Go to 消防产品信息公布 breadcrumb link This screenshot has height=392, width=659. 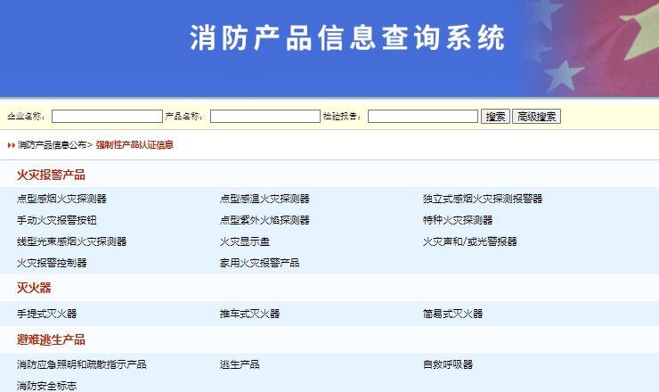tap(52, 144)
